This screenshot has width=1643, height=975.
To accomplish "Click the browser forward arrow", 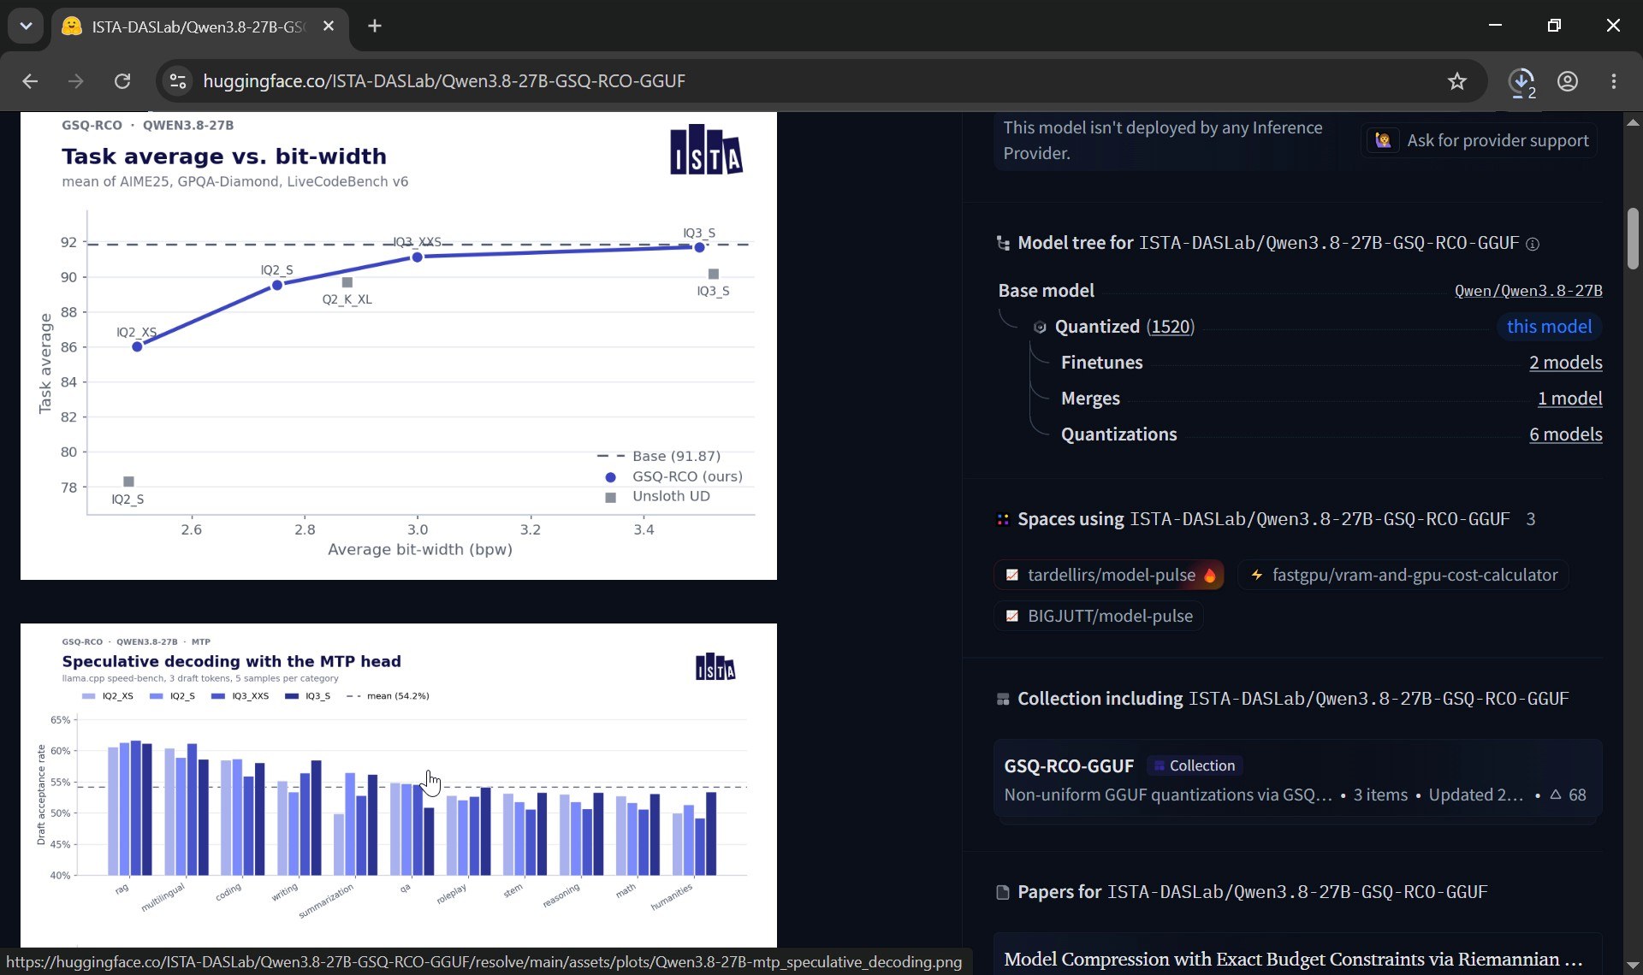I will [x=76, y=81].
